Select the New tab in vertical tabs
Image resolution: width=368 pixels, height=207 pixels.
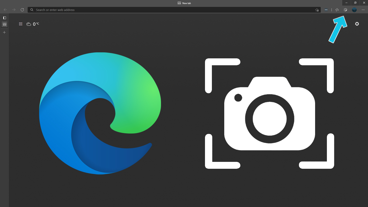coord(4,24)
